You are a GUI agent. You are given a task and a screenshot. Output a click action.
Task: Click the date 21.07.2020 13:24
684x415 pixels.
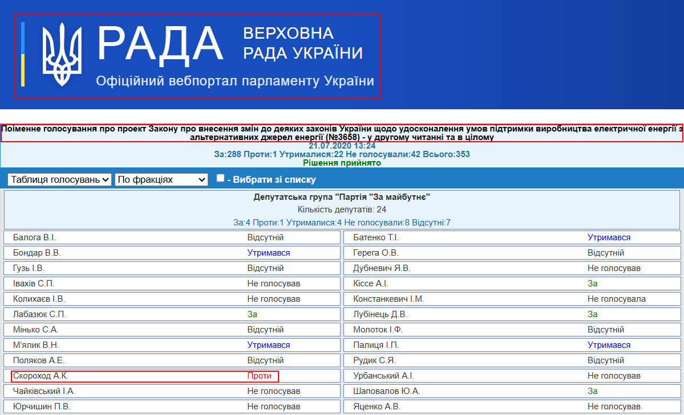pyautogui.click(x=342, y=145)
